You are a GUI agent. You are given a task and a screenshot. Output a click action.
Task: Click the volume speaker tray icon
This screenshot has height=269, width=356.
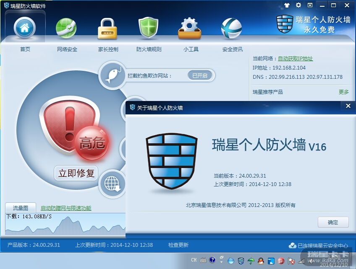click(310, 261)
